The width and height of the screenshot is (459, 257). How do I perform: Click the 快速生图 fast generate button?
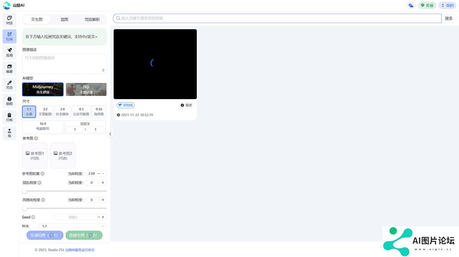[x=84, y=235]
